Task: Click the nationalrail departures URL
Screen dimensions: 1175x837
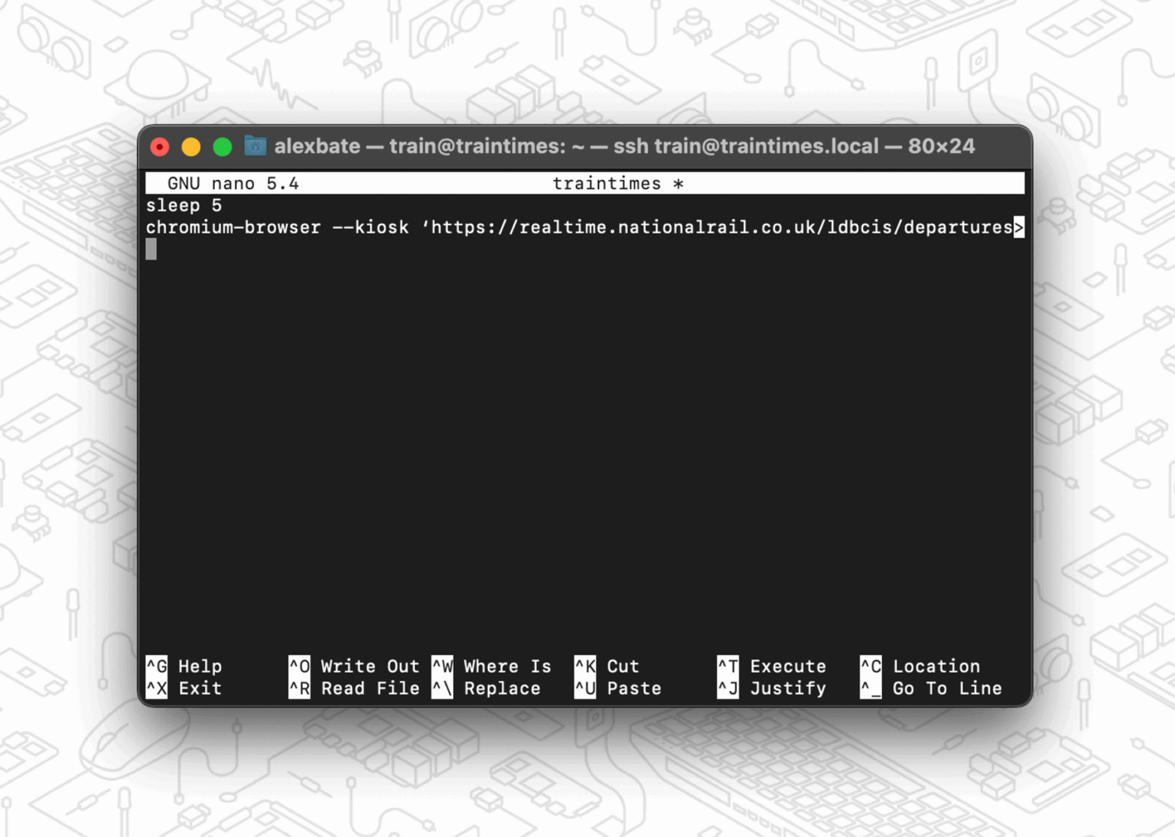Action: (719, 226)
